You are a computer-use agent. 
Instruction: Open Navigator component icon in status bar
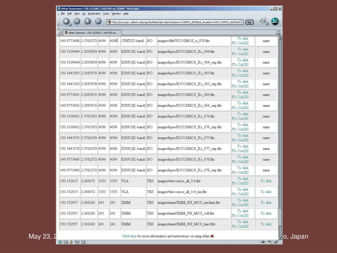[60, 242]
